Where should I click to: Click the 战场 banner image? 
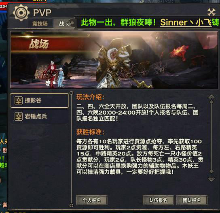[114, 60]
